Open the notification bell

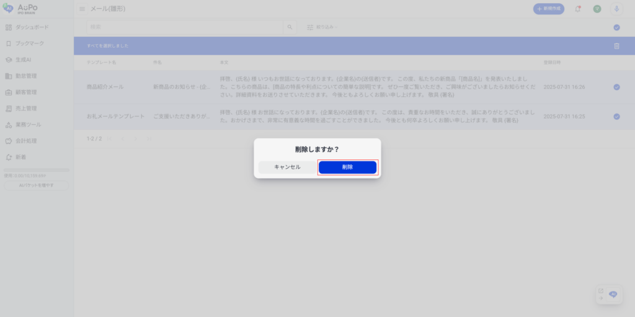pos(578,9)
